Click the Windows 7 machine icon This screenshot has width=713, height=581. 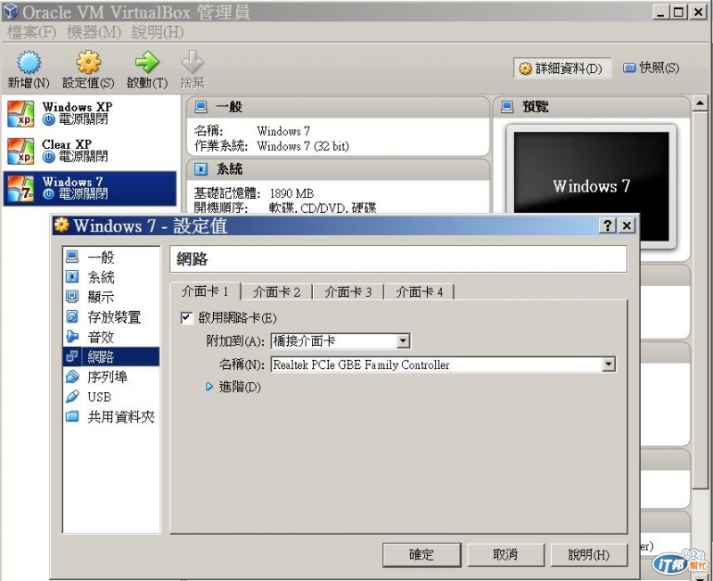(x=20, y=189)
